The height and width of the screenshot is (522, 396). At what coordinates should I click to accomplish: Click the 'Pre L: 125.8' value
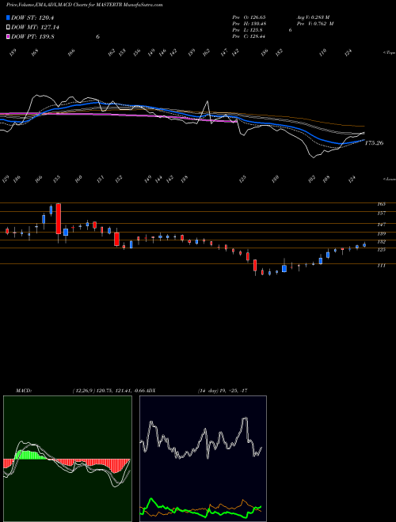tap(246, 30)
